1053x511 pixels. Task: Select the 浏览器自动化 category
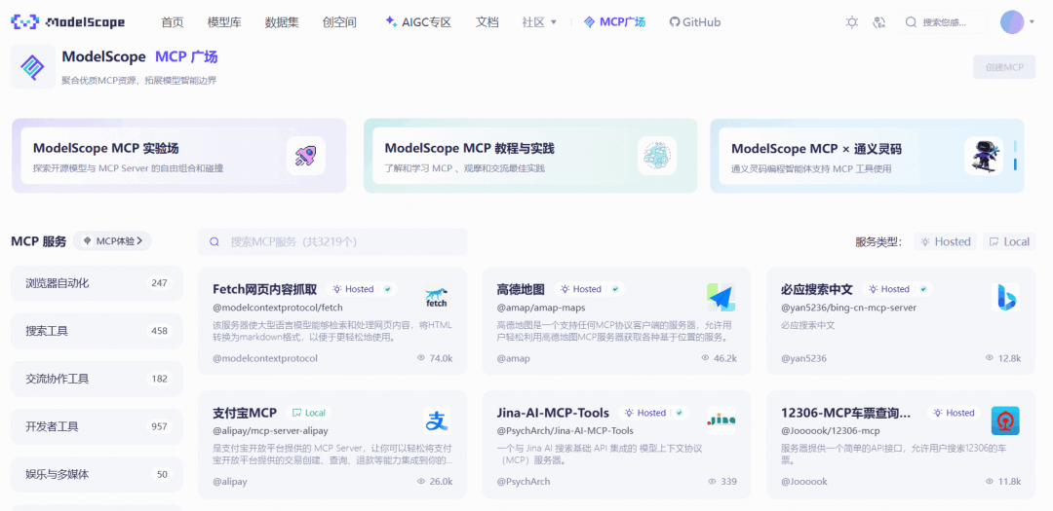pyautogui.click(x=97, y=283)
